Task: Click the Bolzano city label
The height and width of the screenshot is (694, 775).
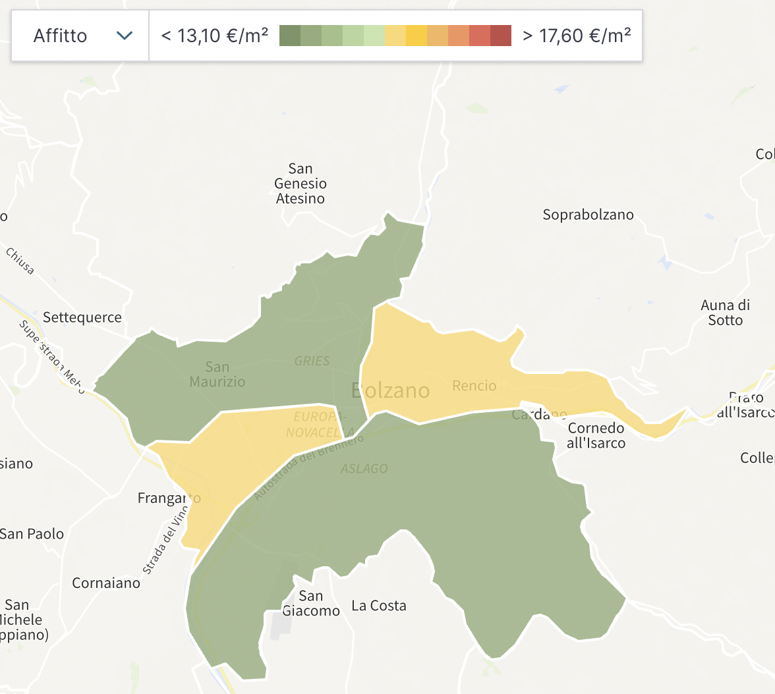Action: pos(391,390)
